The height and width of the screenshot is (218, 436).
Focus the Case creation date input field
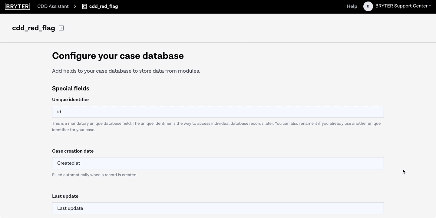point(218,163)
